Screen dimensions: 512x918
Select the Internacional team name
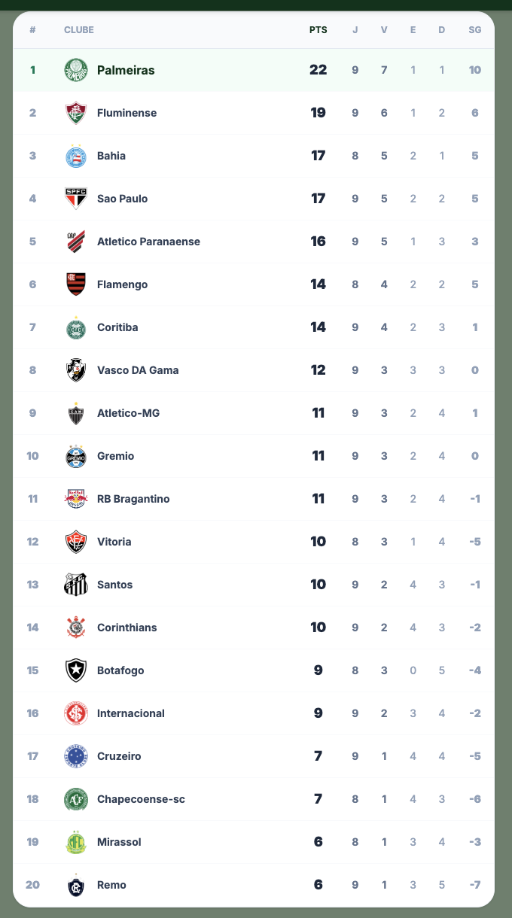point(130,713)
